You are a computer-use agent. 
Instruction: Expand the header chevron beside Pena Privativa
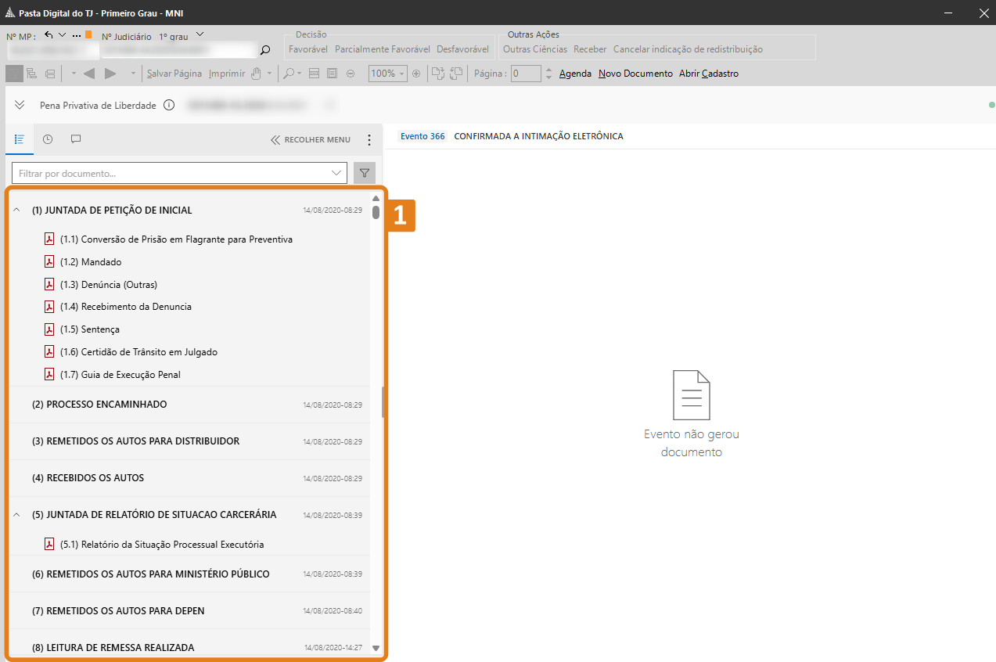point(20,105)
